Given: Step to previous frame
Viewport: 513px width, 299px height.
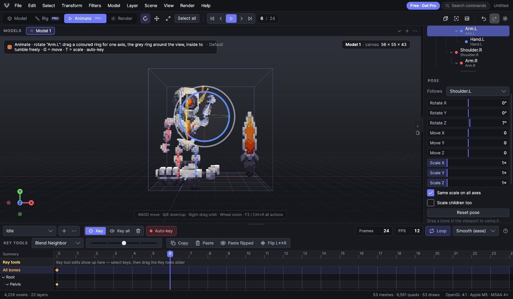Looking at the screenshot, I should click(x=221, y=19).
